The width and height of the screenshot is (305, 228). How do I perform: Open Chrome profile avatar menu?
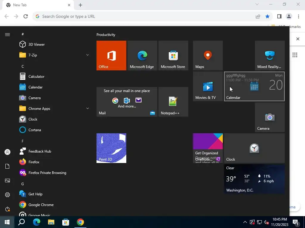click(x=289, y=17)
